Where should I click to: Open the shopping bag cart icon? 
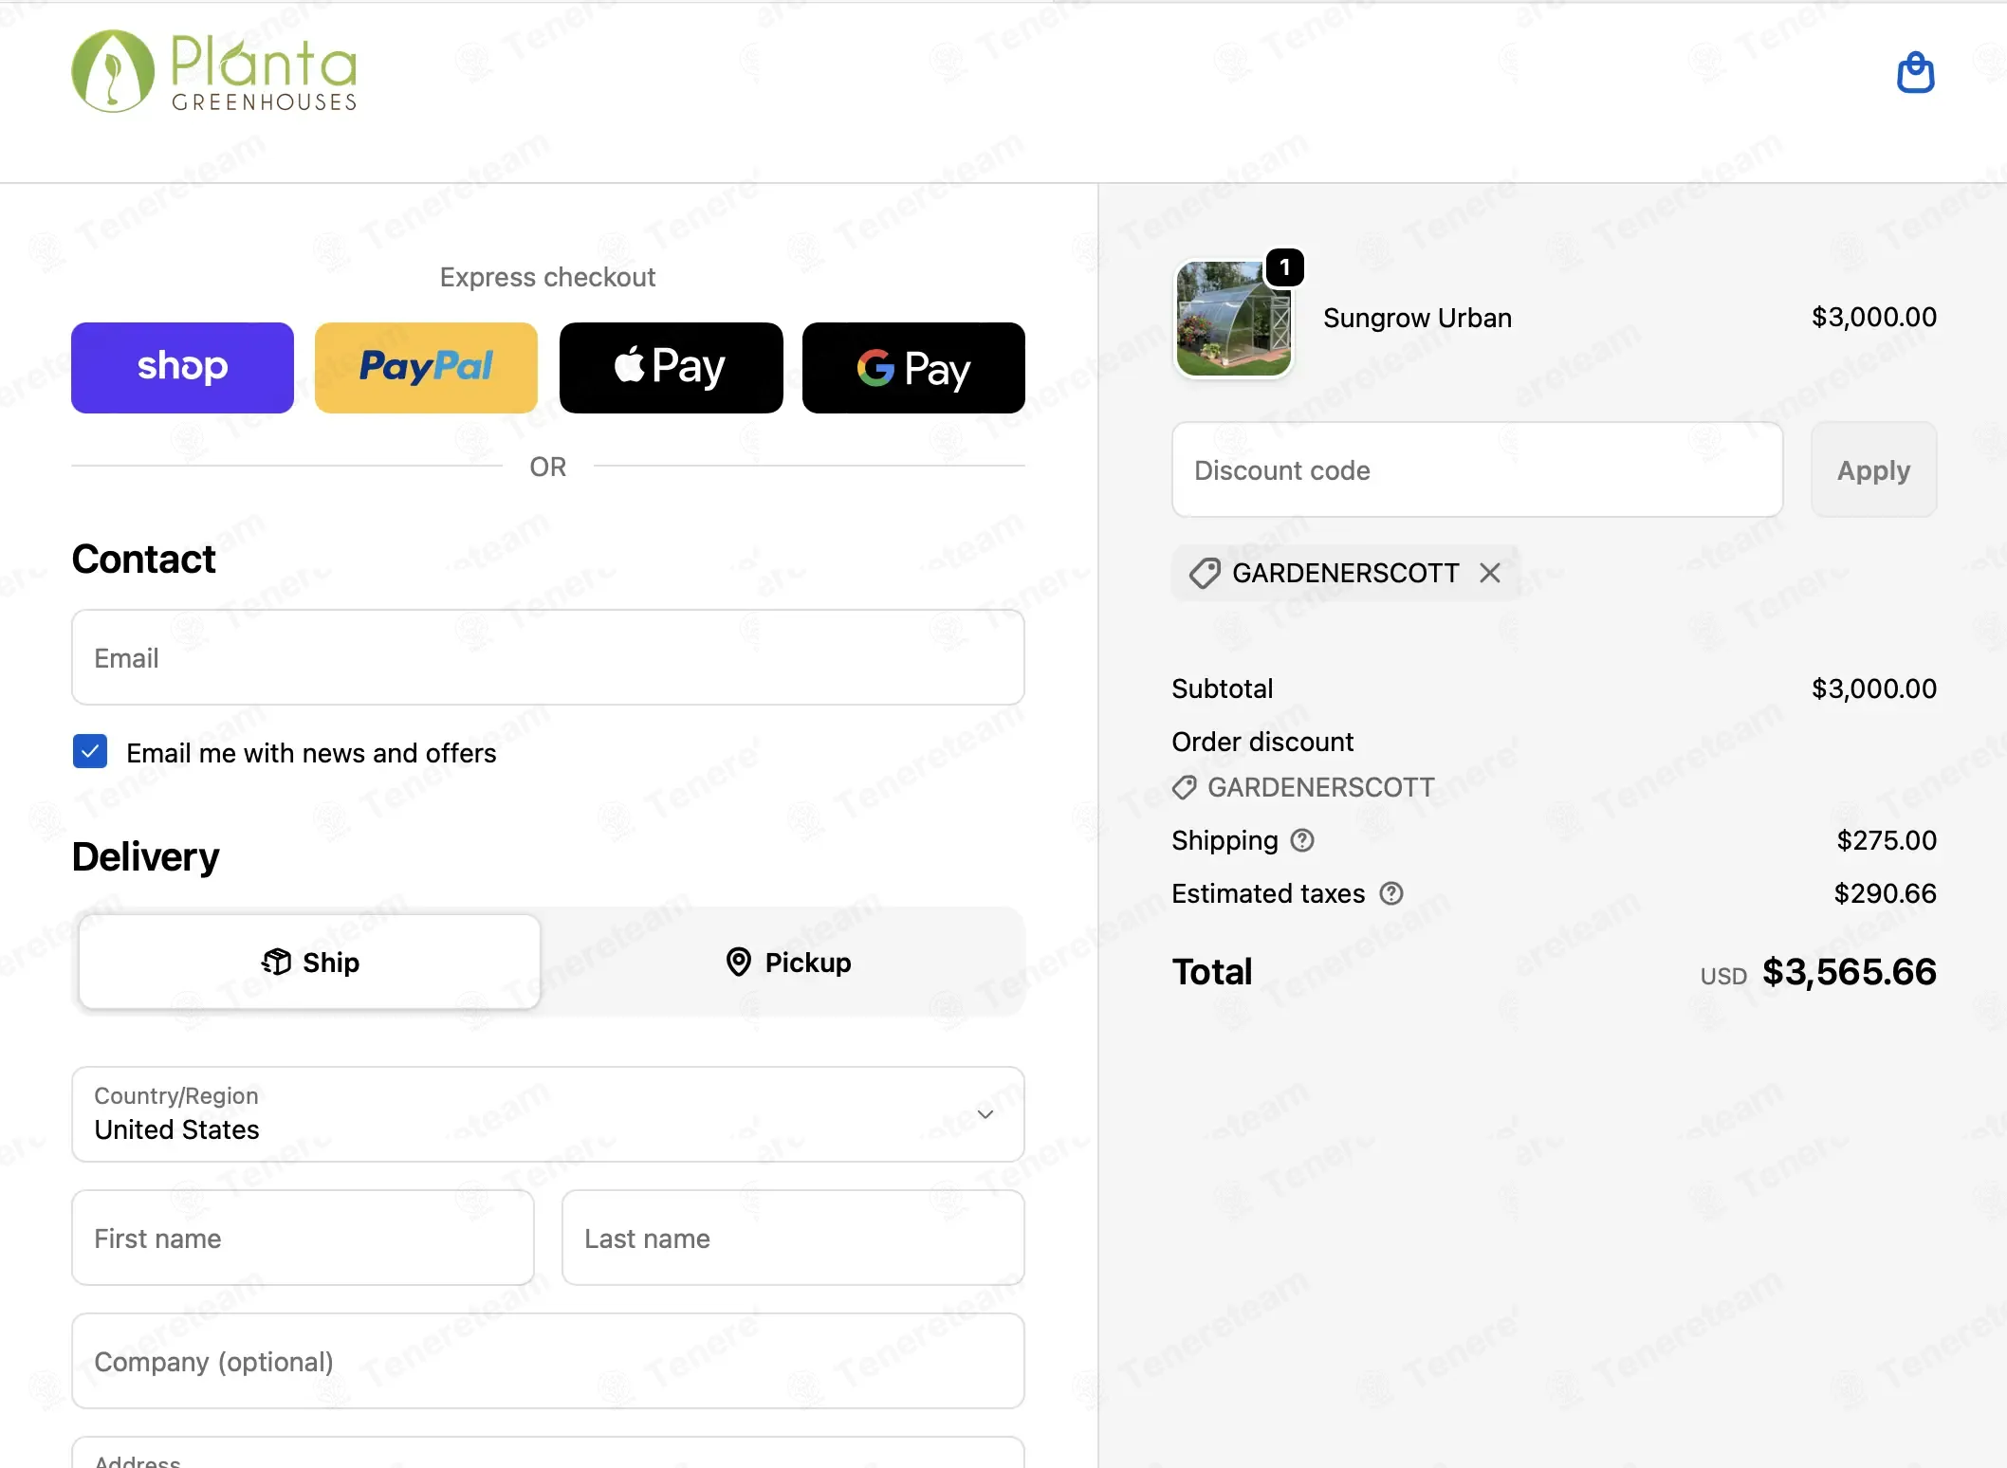[x=1915, y=72]
